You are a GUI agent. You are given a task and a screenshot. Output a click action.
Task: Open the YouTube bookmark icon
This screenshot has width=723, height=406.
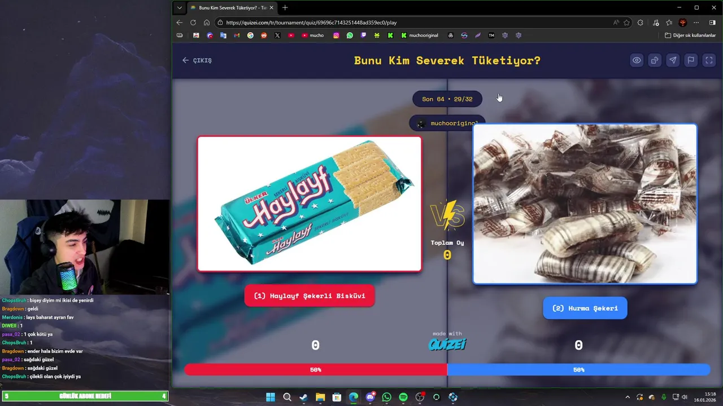point(291,35)
